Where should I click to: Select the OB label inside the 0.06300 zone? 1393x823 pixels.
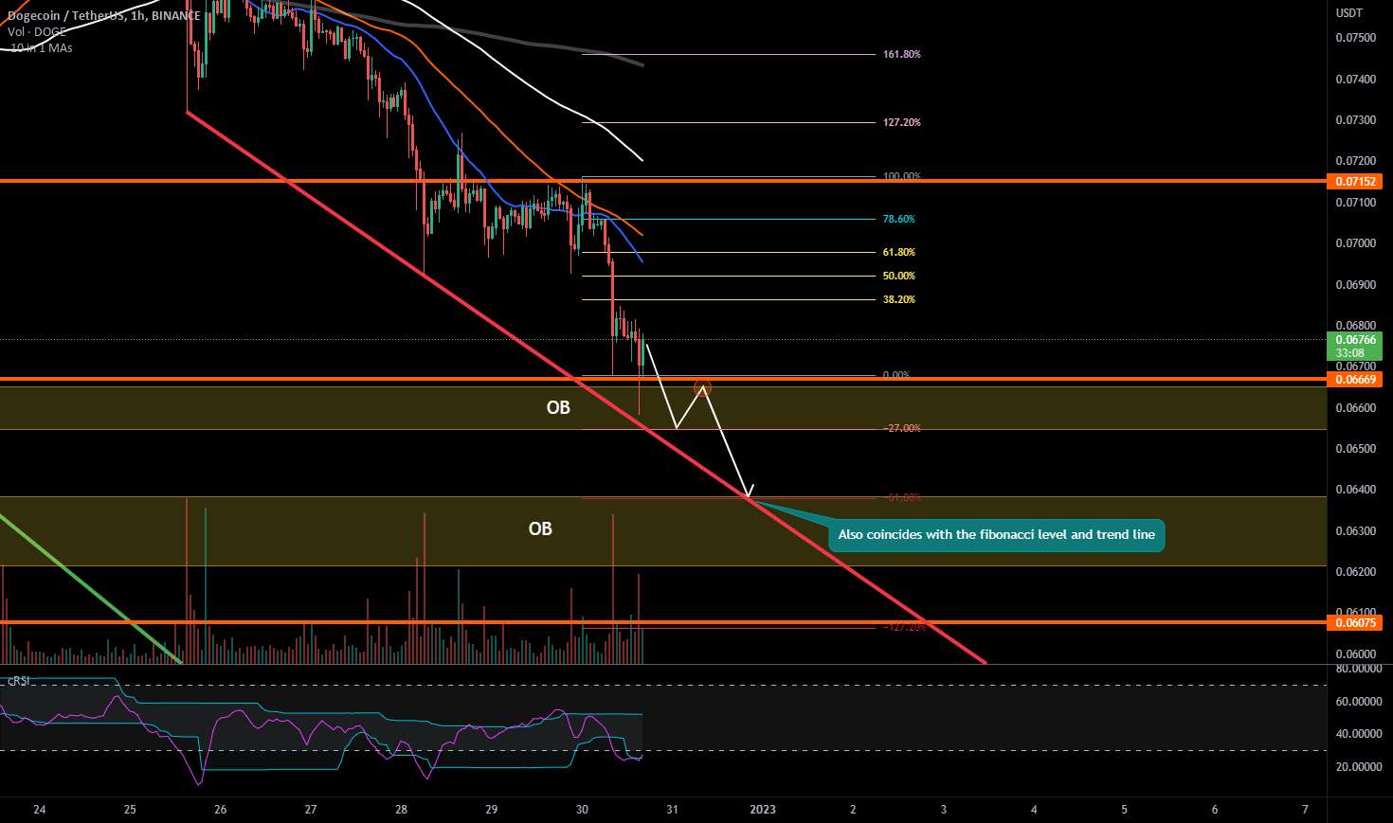(x=540, y=528)
